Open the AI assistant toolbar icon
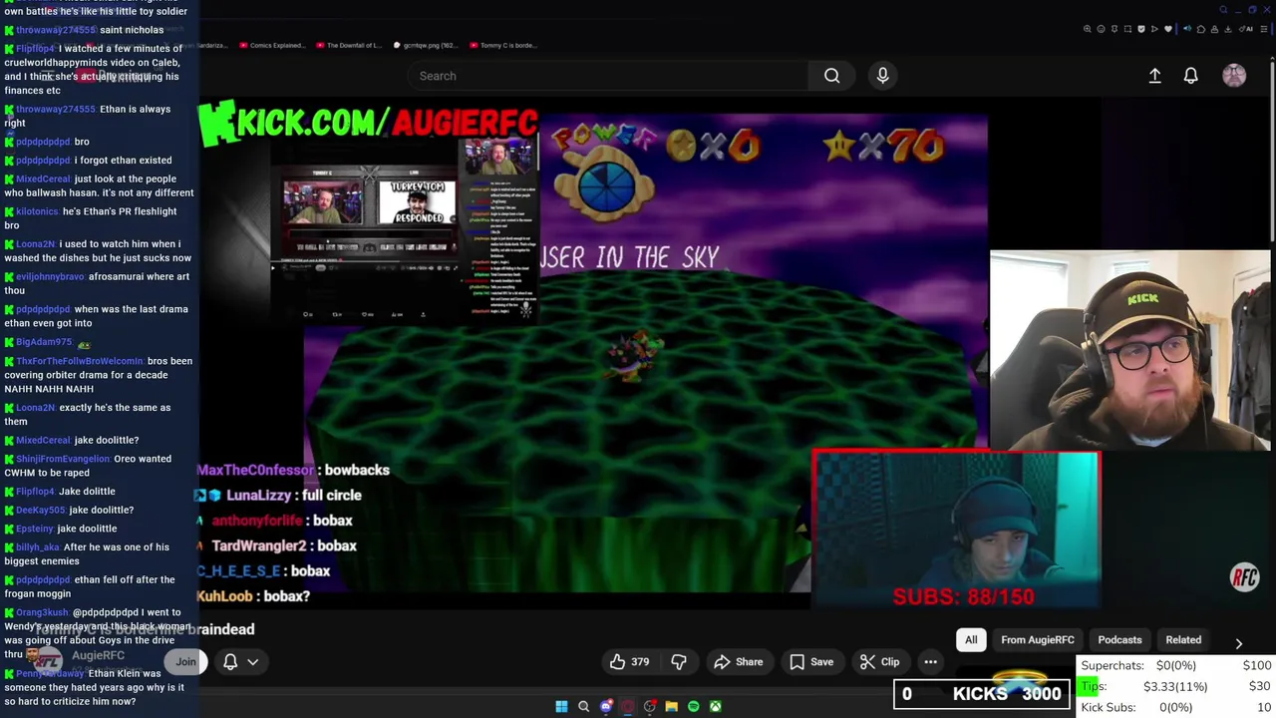Screen dimensions: 1276x718 1246,29
